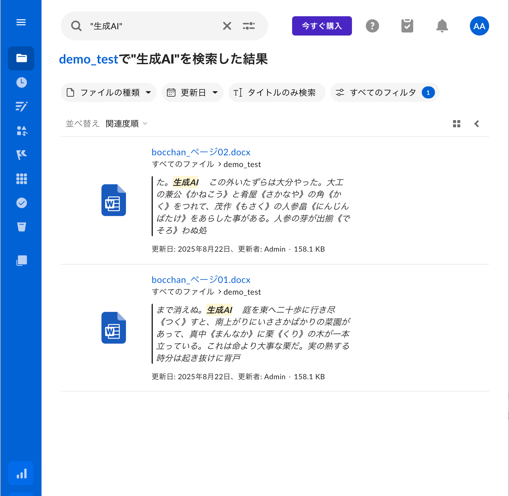Collapse the results pane with the chevron
Viewport: 509px width, 496px height.
pos(477,123)
